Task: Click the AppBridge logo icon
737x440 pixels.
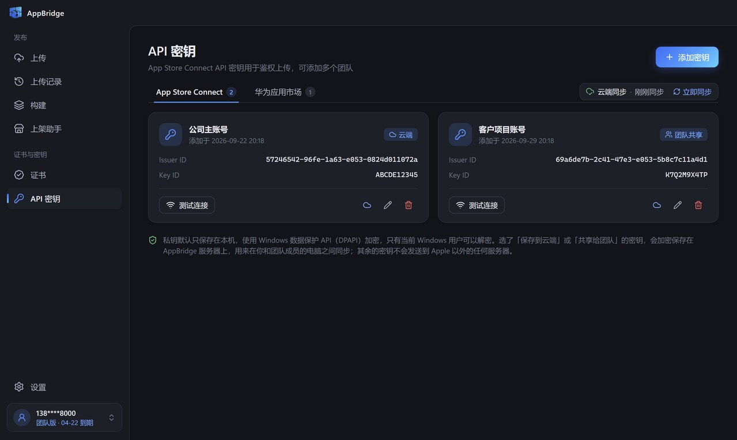Action: [x=16, y=13]
